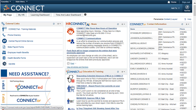Refresh the HRCONNECTion News pagelet
The height and width of the screenshot is (110, 196).
pos(118,24)
